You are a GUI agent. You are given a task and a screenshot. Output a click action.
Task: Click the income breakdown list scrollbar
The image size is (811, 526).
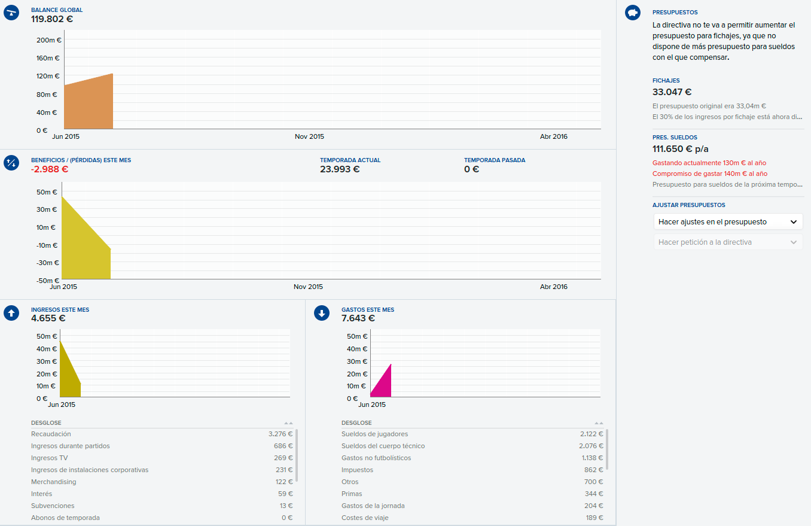pyautogui.click(x=297, y=455)
